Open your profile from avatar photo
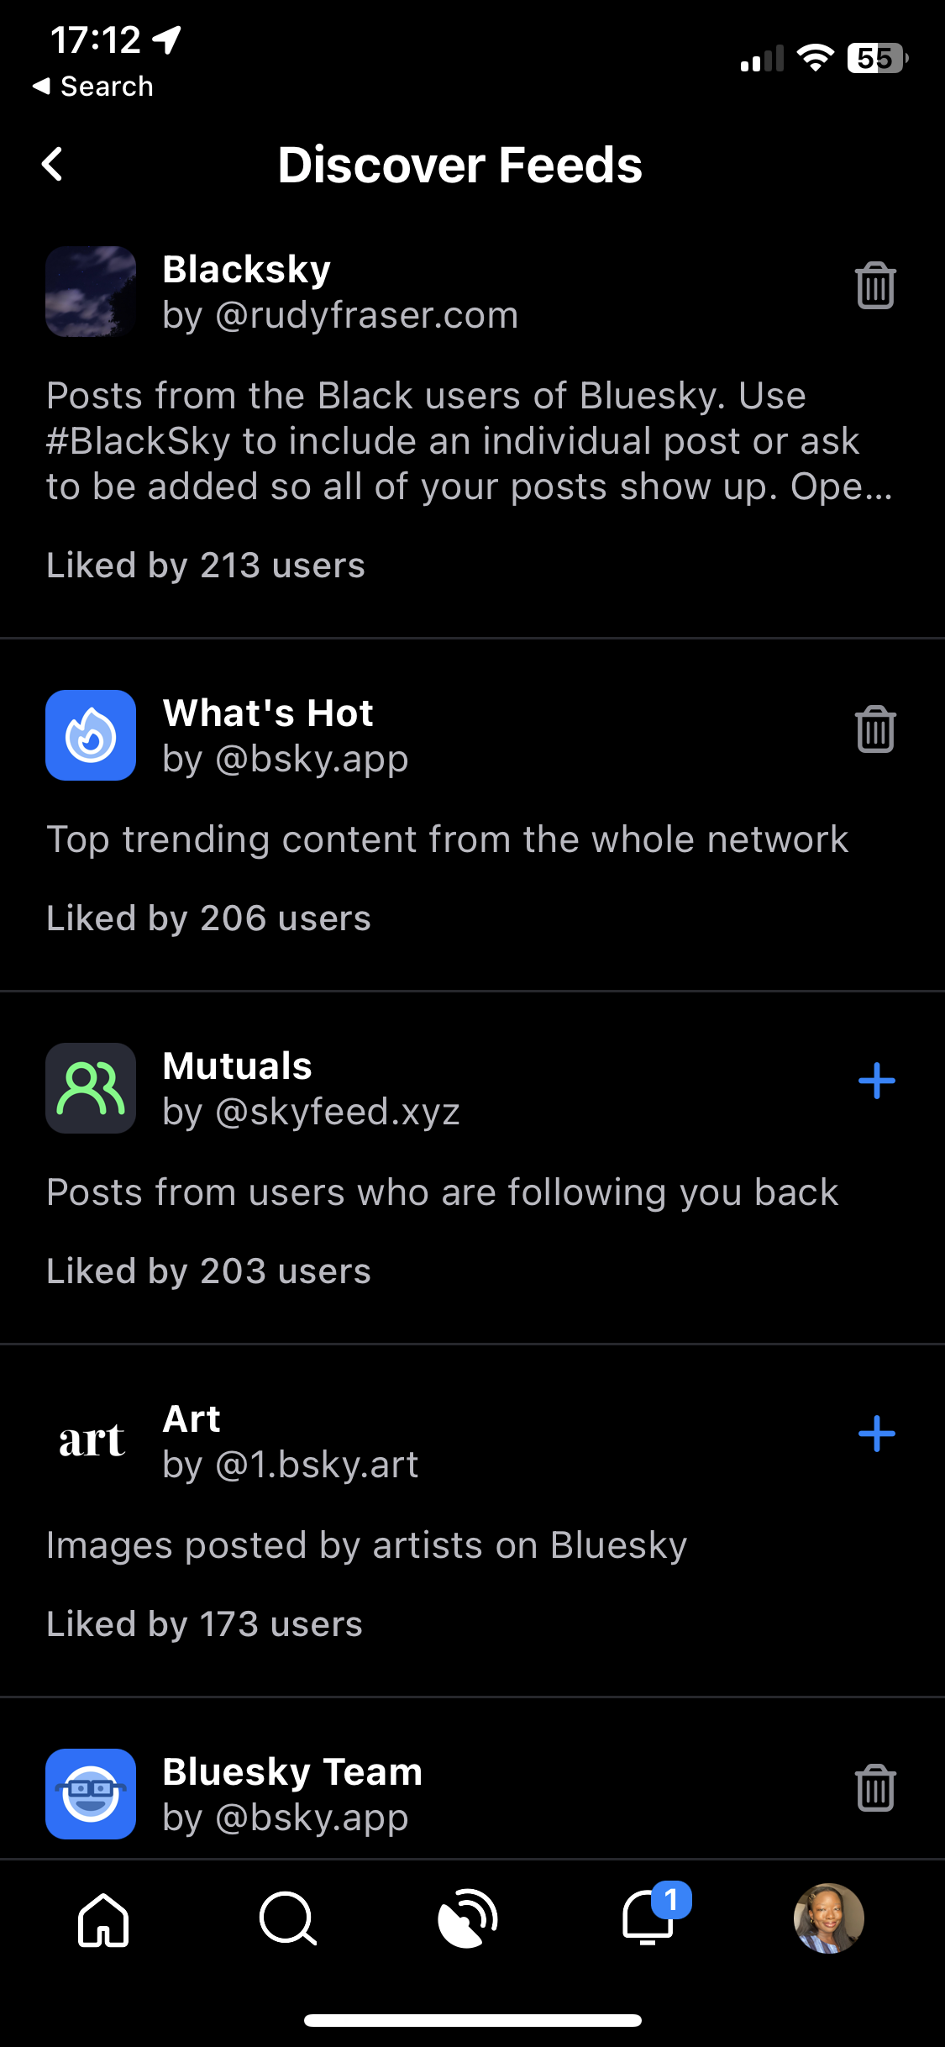 coord(829,1918)
